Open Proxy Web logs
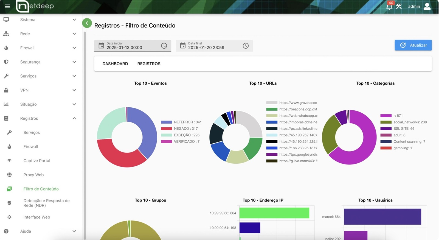Viewport: 439px width, 240px height. (33, 175)
